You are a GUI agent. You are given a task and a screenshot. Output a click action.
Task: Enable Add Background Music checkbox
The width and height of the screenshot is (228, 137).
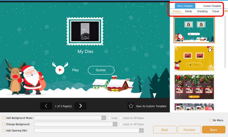(x=4, y=118)
